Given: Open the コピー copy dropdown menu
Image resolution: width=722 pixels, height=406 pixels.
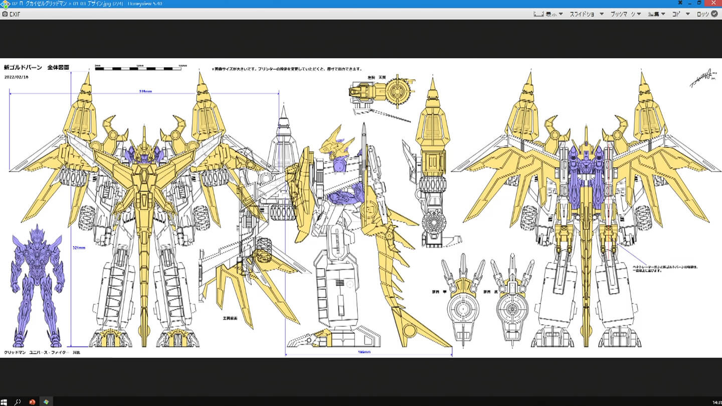Looking at the screenshot, I should 681,14.
